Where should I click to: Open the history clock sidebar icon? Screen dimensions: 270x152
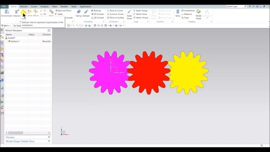tap(2, 96)
